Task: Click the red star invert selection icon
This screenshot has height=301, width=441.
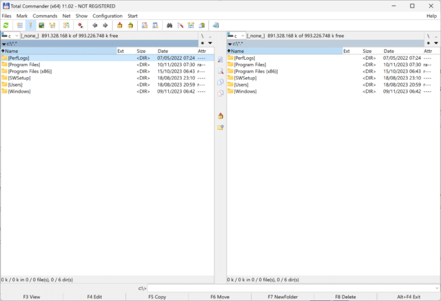Action: [x=81, y=25]
